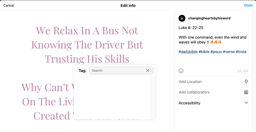Open the Accessibility section label
This screenshot has height=132, width=256.
[x=189, y=103]
